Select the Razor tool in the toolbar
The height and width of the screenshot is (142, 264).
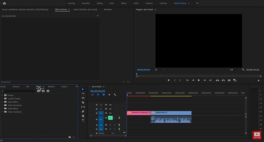point(83,103)
